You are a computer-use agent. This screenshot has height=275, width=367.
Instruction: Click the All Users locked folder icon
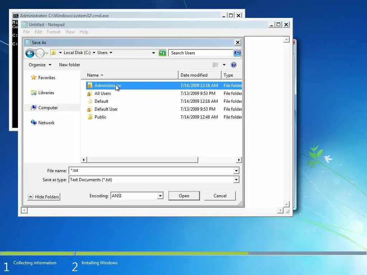tap(90, 93)
